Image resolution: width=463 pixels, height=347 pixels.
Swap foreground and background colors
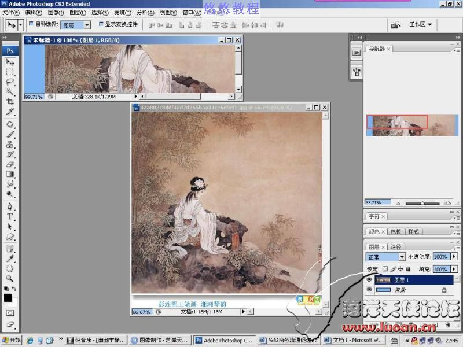14,289
